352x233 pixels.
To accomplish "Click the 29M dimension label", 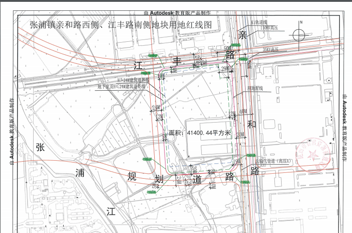I will click(x=226, y=68).
